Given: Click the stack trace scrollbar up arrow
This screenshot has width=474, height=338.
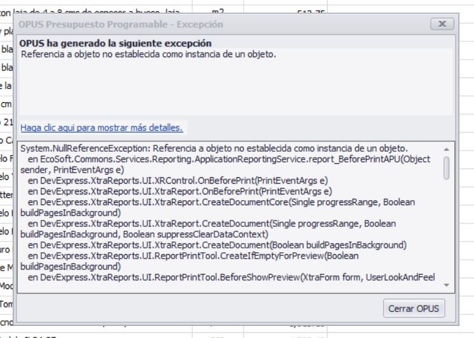Looking at the screenshot, I should click(x=447, y=148).
